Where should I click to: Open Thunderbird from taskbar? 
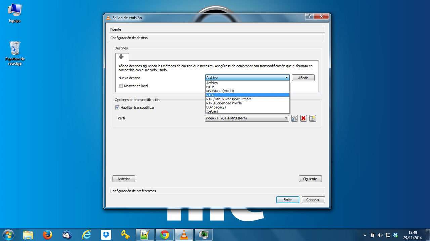coord(67,235)
